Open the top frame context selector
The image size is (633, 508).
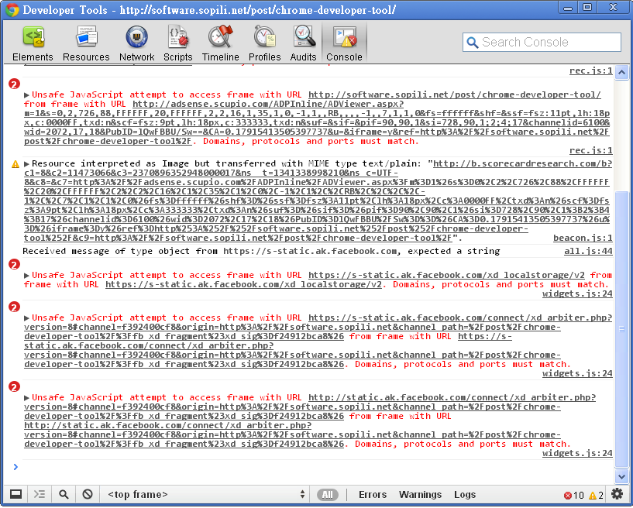coord(206,495)
